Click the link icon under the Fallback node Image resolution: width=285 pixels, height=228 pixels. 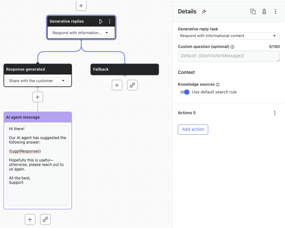point(132,85)
